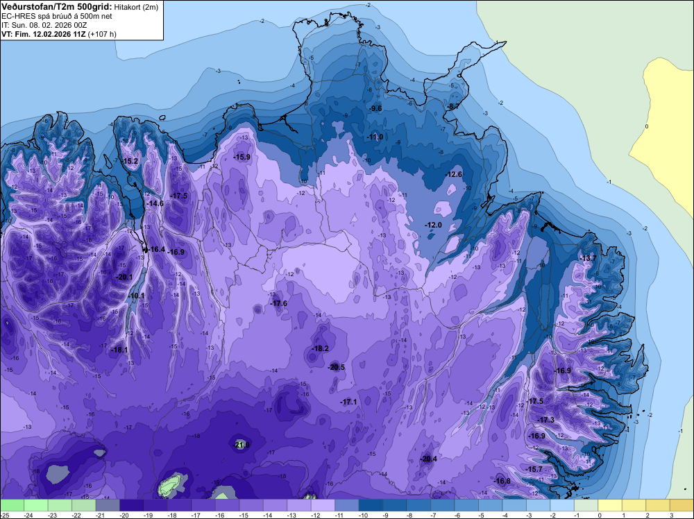
Task: Click the legend swatch labeled -18
Action: pos(179,506)
